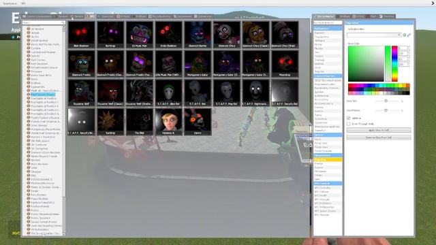This screenshot has height=245, width=436.
Task: Click the S.T.A.F.F. Bot icon
Action: pos(198,93)
